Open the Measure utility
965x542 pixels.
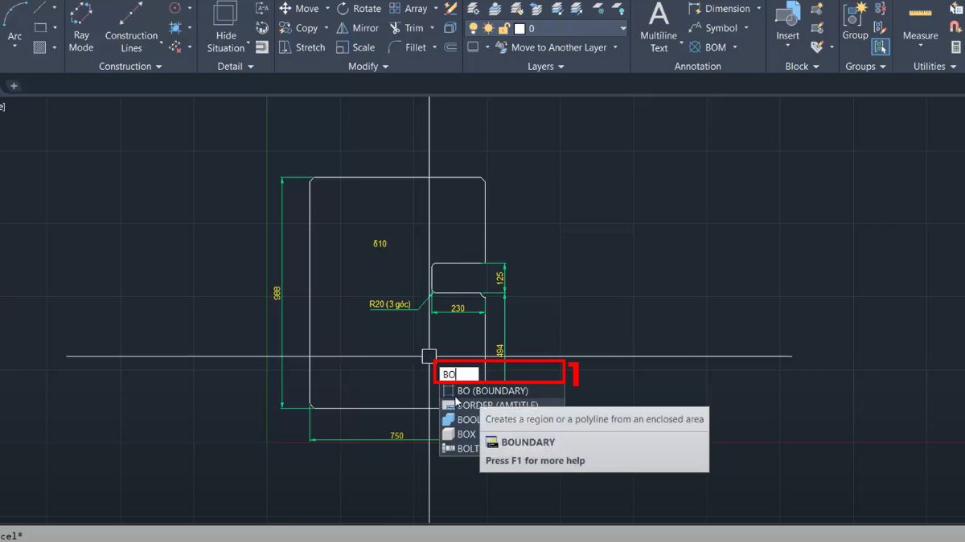point(921,22)
